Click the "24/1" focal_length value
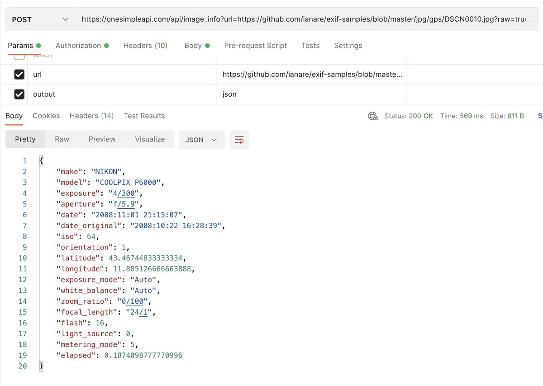Viewport: 543px width, 386px height. pos(139,312)
